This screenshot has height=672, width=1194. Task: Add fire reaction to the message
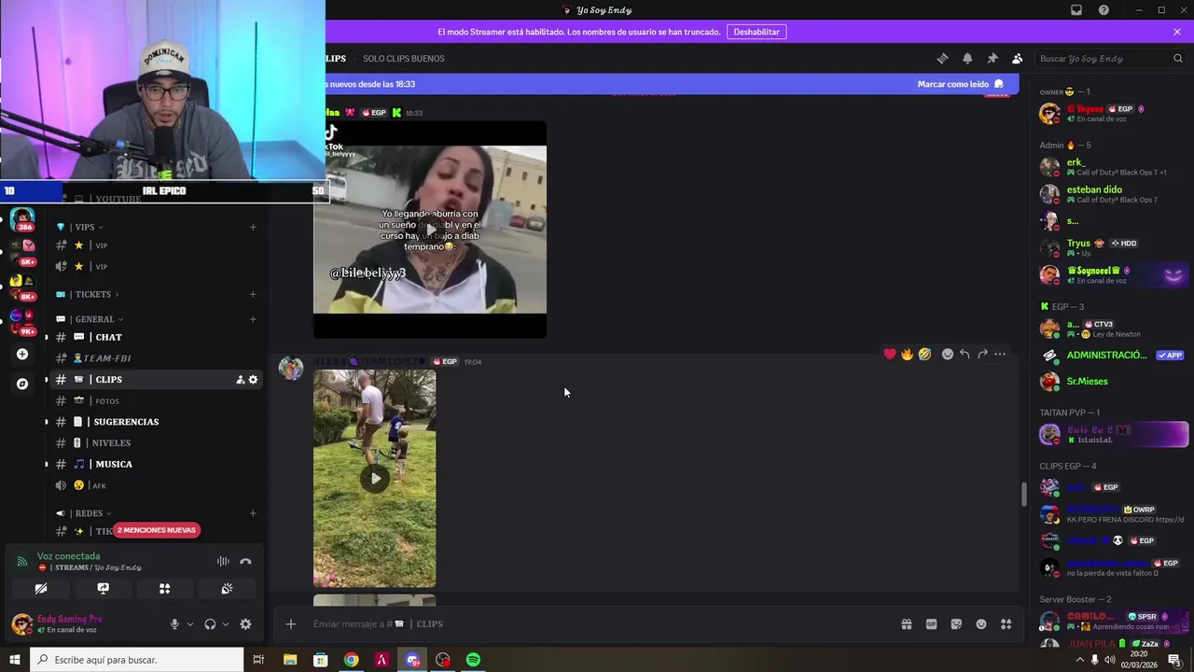point(907,354)
